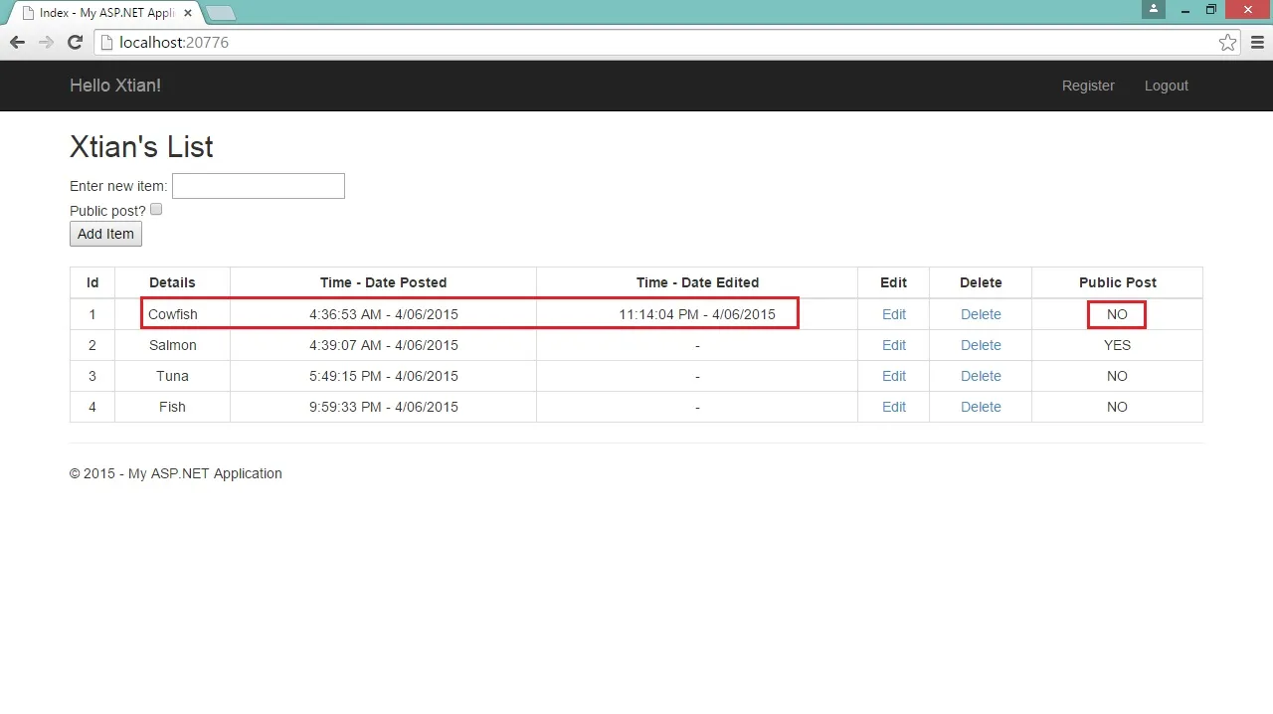1273x714 pixels.
Task: Click the Time - Date Edited column header
Action: pos(697,282)
